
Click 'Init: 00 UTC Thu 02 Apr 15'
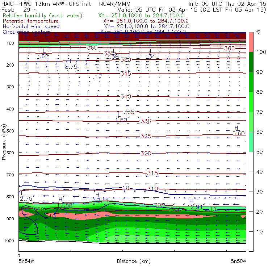tap(227, 4)
